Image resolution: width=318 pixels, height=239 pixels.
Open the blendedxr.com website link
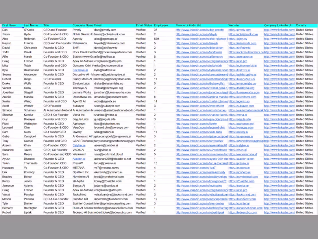point(242,199)
